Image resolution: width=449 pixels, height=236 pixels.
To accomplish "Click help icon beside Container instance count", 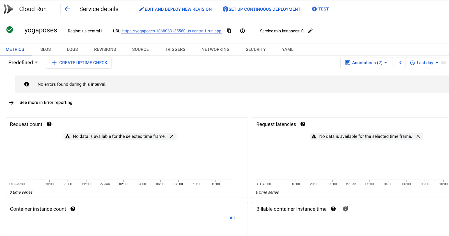I will (x=73, y=209).
